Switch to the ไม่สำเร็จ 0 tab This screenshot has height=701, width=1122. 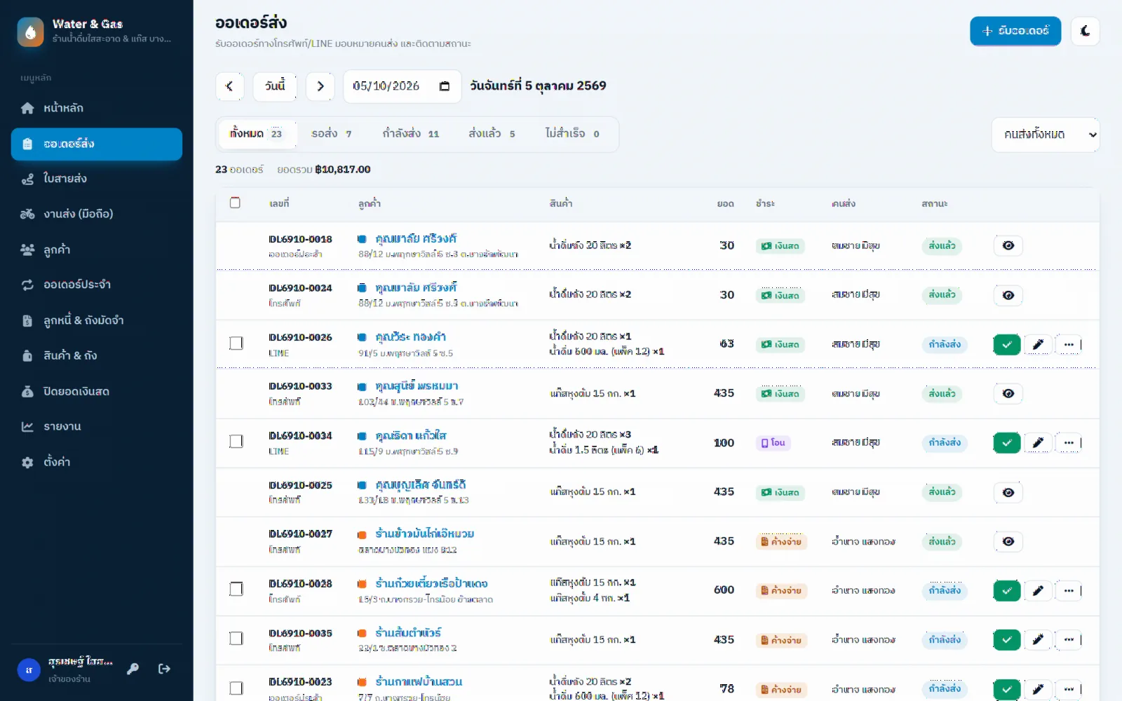click(572, 134)
